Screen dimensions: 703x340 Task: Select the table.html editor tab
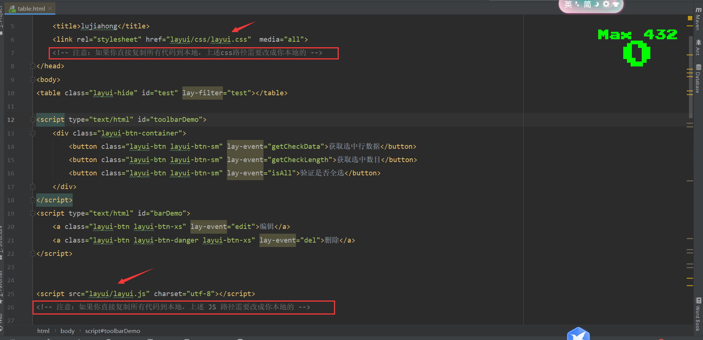tap(31, 8)
